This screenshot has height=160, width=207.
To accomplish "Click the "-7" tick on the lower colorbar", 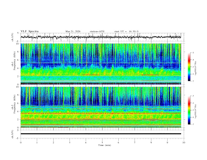I will [x=193, y=124].
